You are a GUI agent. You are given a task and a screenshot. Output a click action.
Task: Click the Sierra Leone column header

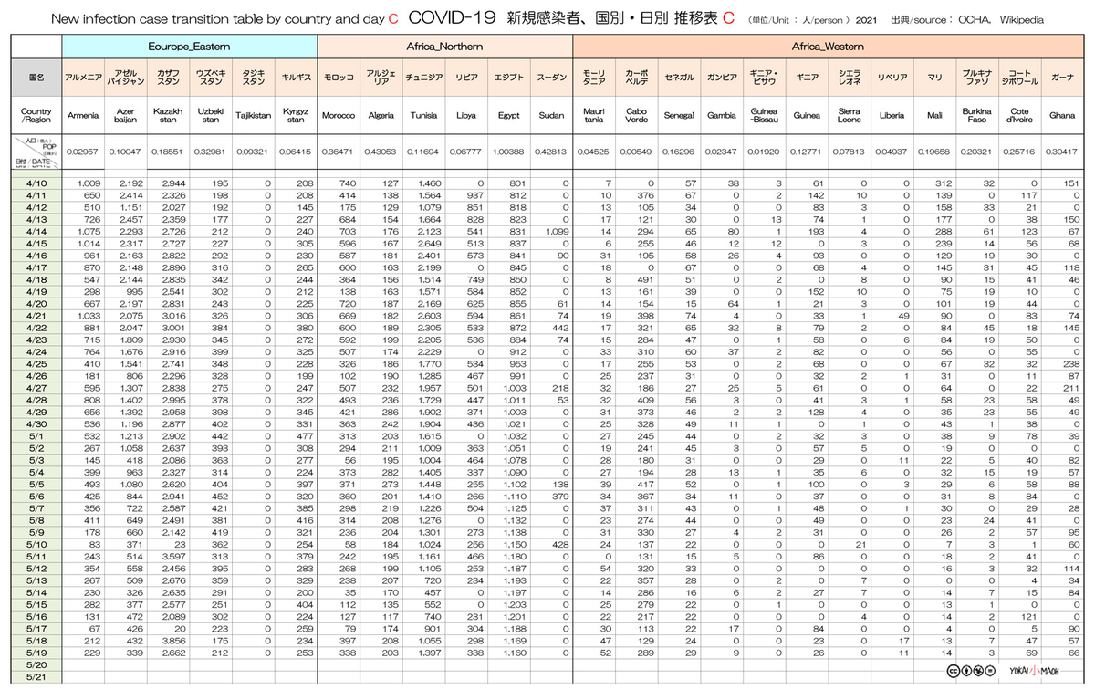pyautogui.click(x=850, y=116)
